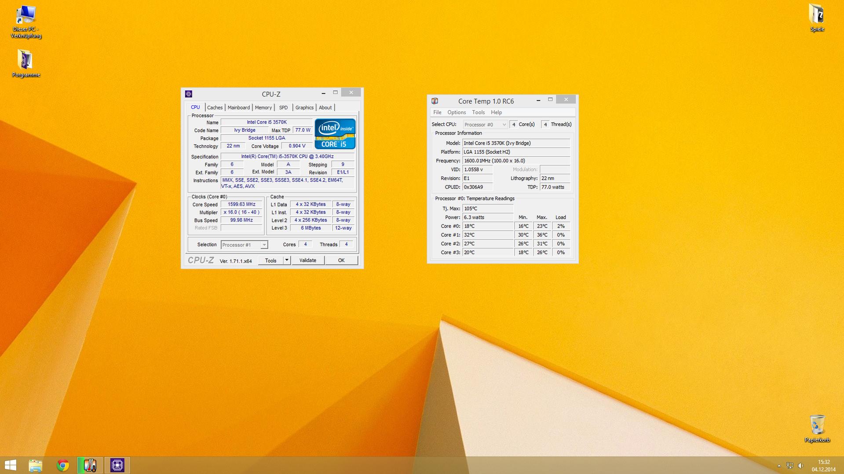Click the Validate button in CPU-Z
This screenshot has width=844, height=474.
(x=308, y=261)
